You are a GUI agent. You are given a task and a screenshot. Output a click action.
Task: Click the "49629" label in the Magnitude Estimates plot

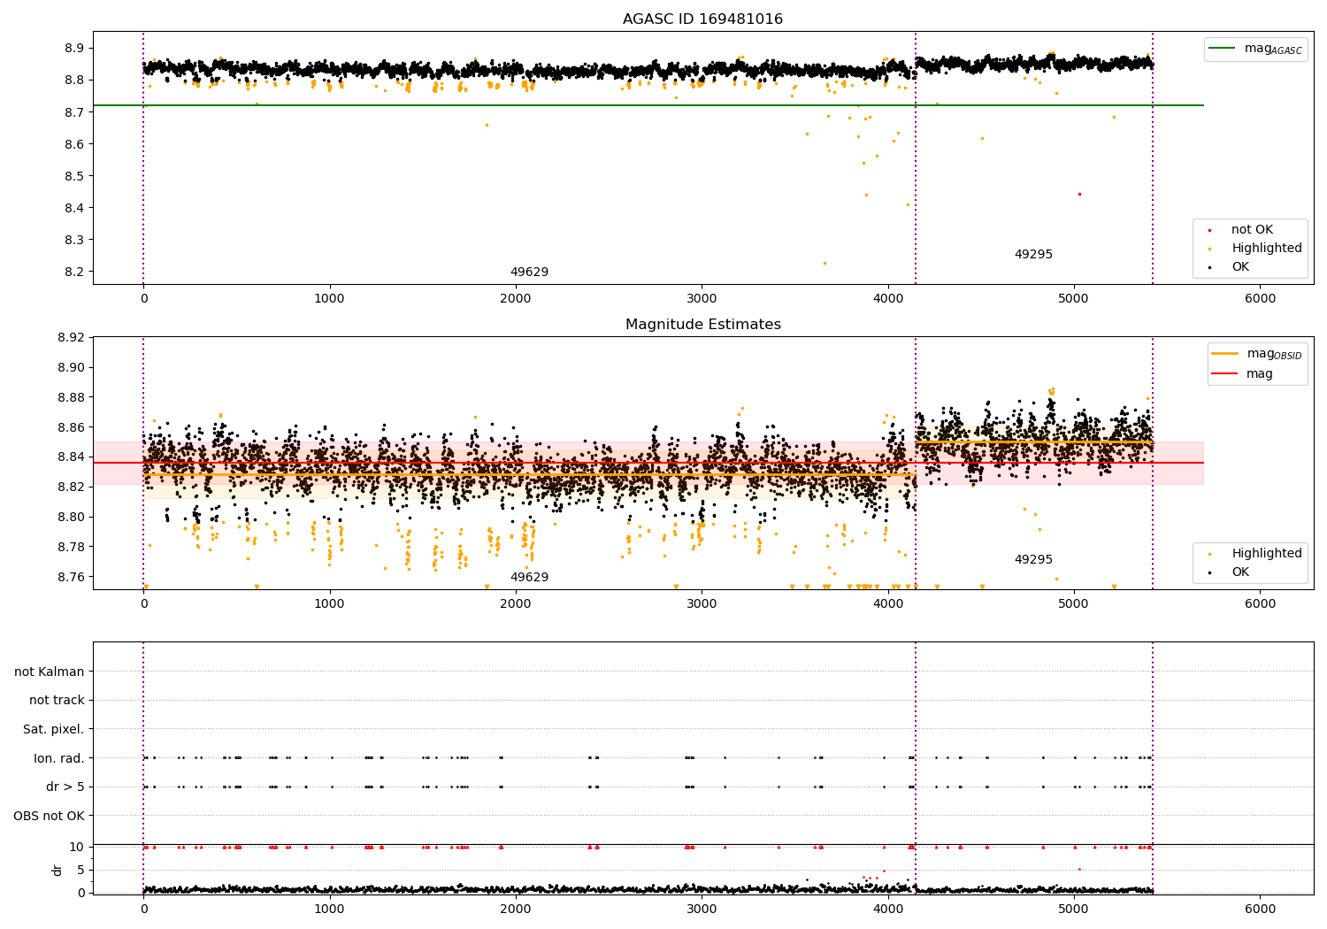[x=529, y=578]
